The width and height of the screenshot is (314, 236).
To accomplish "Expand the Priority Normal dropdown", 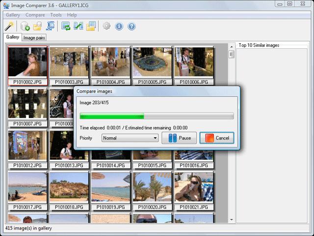I will [x=130, y=138].
